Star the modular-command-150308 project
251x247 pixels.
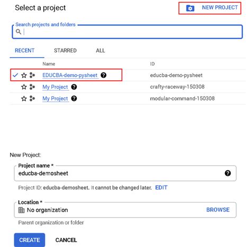click(x=24, y=98)
